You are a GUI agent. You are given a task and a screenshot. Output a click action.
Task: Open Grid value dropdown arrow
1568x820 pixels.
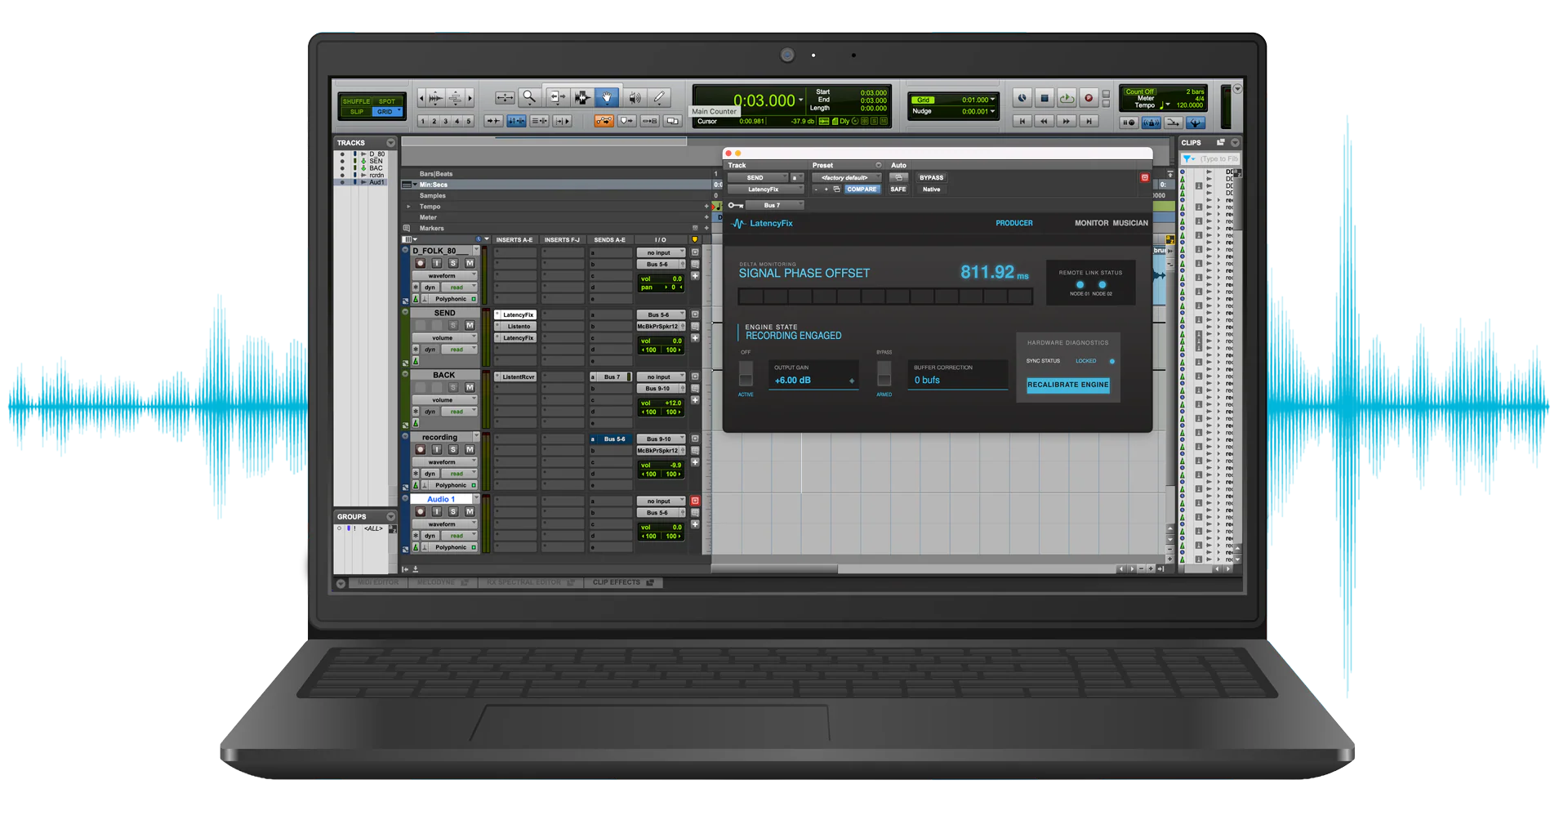[993, 100]
